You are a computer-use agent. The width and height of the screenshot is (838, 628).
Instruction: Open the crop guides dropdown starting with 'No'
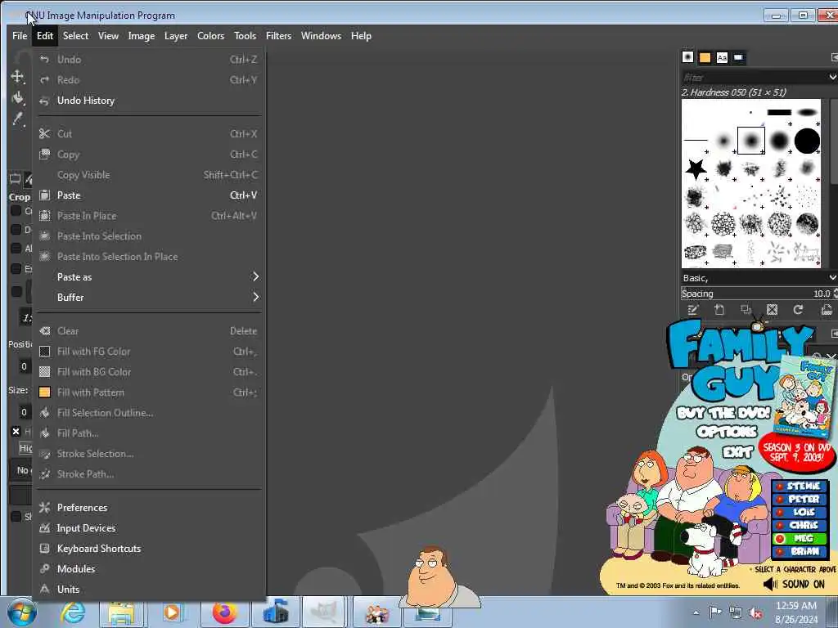pyautogui.click(x=21, y=470)
